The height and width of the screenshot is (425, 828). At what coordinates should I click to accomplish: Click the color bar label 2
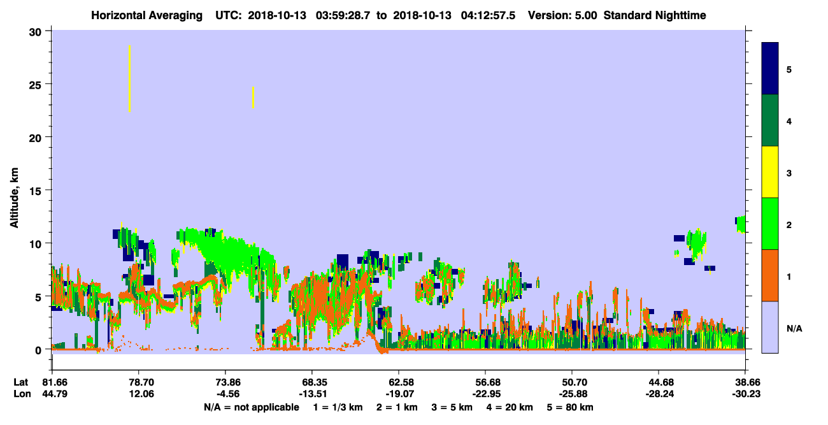789,225
